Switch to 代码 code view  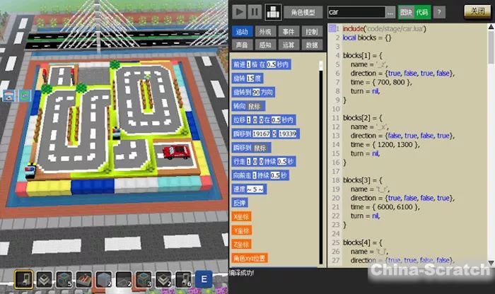pyautogui.click(x=422, y=12)
